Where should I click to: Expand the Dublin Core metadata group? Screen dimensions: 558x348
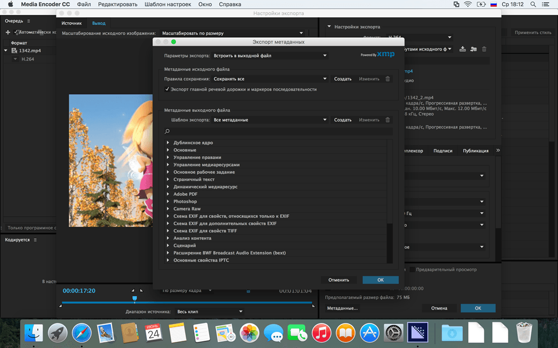coord(168,143)
